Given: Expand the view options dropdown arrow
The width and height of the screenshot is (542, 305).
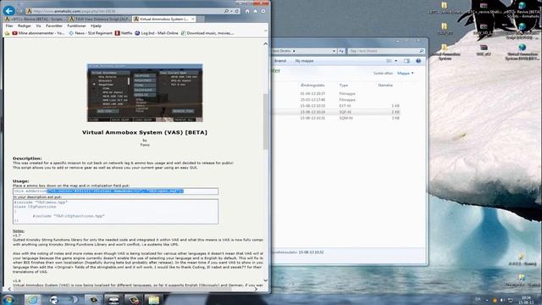Looking at the screenshot, I should [396, 61].
